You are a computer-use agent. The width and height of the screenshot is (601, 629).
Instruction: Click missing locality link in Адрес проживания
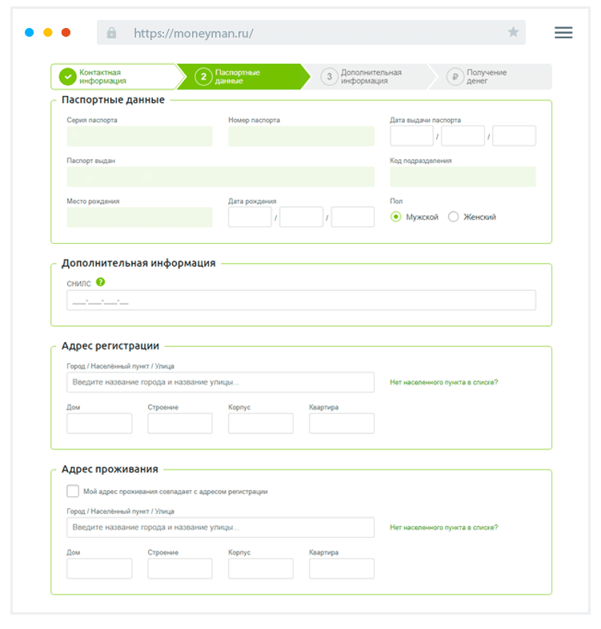coord(443,527)
